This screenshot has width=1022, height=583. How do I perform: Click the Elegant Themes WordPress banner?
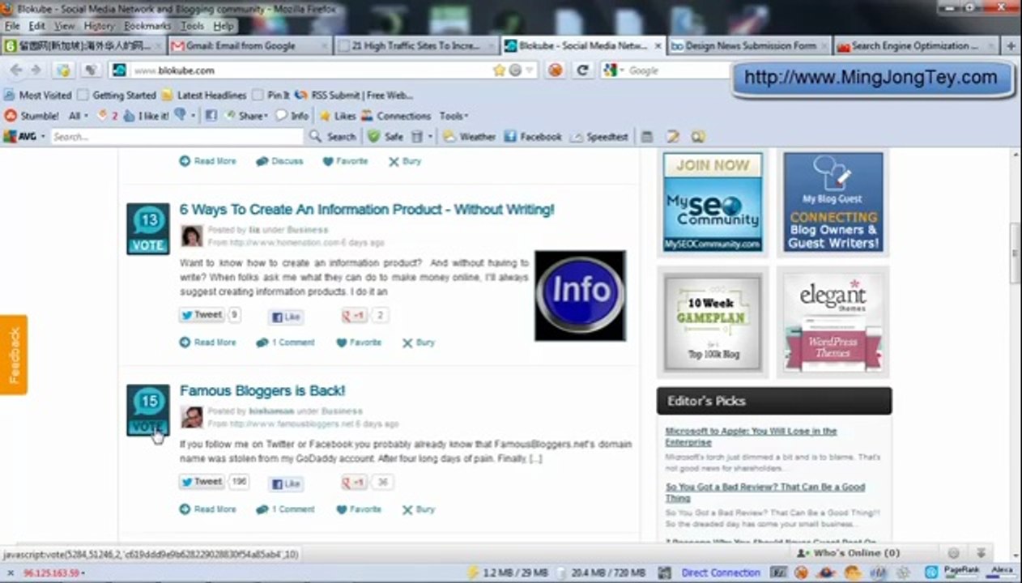(x=833, y=322)
